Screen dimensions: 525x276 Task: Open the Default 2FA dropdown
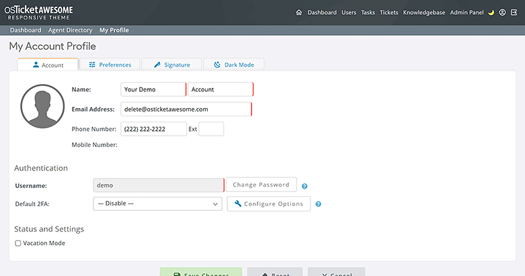[157, 203]
